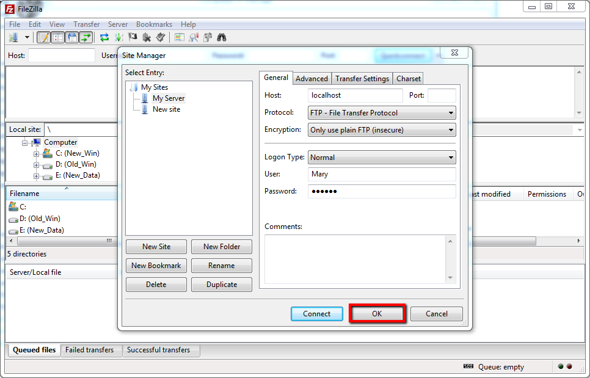590x378 pixels.
Task: Switch to the Transfer Settings tab
Action: [362, 79]
